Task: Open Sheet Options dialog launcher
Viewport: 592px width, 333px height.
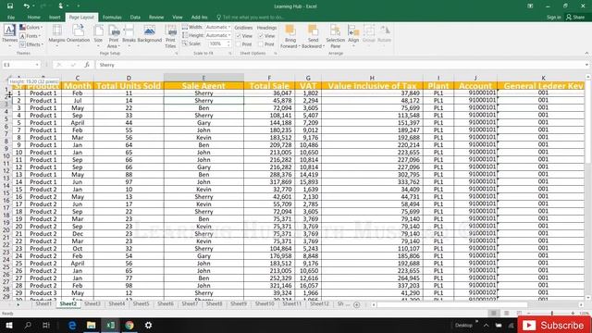Action: point(276,54)
